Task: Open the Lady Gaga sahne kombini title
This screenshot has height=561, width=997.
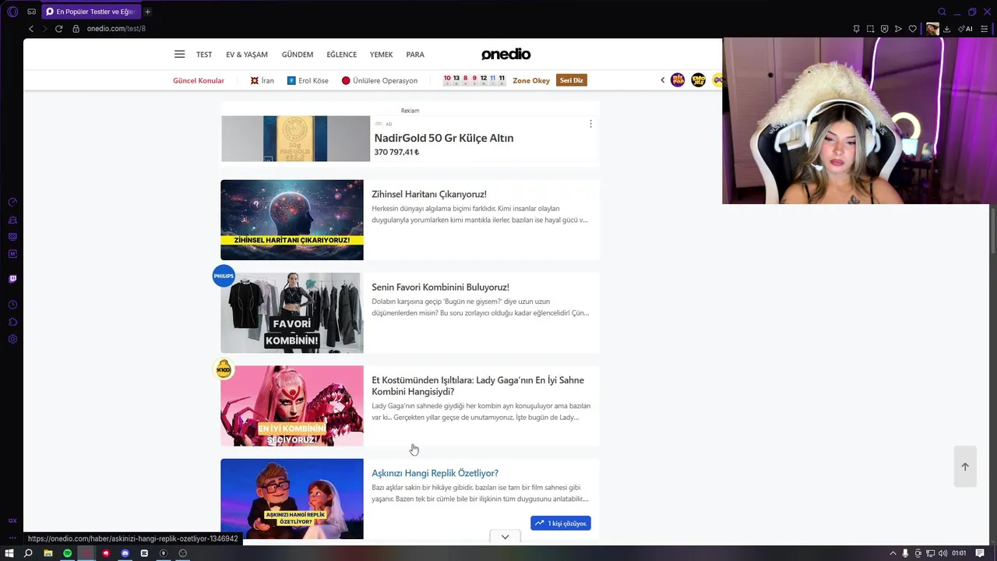Action: click(x=477, y=386)
